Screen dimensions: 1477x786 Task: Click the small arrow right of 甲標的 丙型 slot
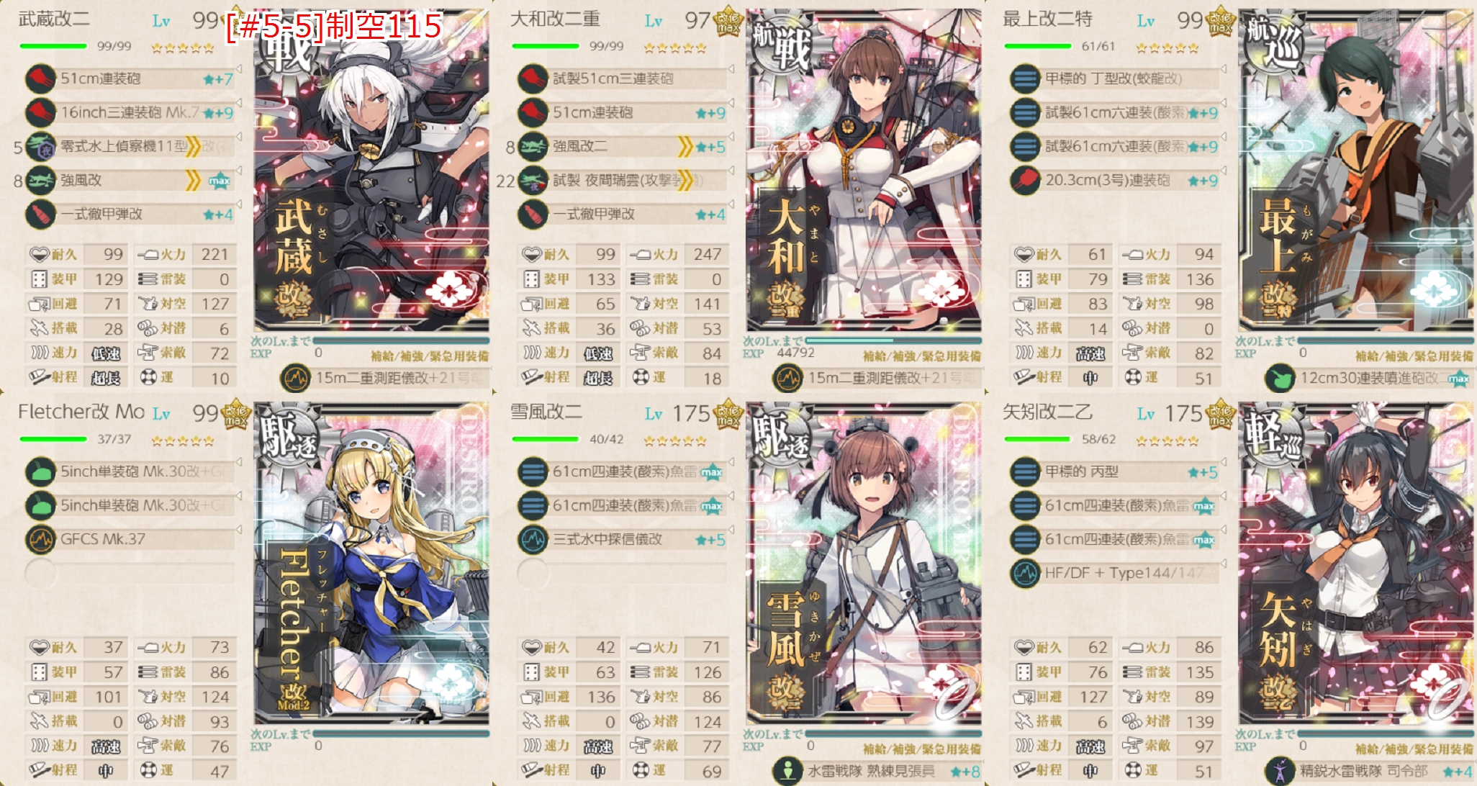coord(1223,462)
